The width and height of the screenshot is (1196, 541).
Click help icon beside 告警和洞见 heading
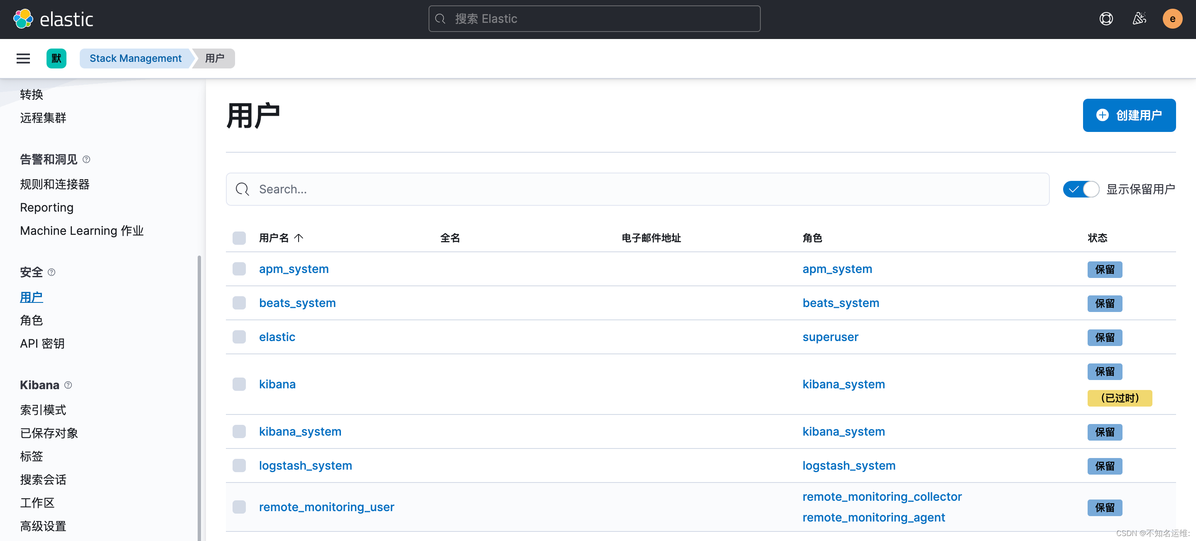click(x=86, y=160)
